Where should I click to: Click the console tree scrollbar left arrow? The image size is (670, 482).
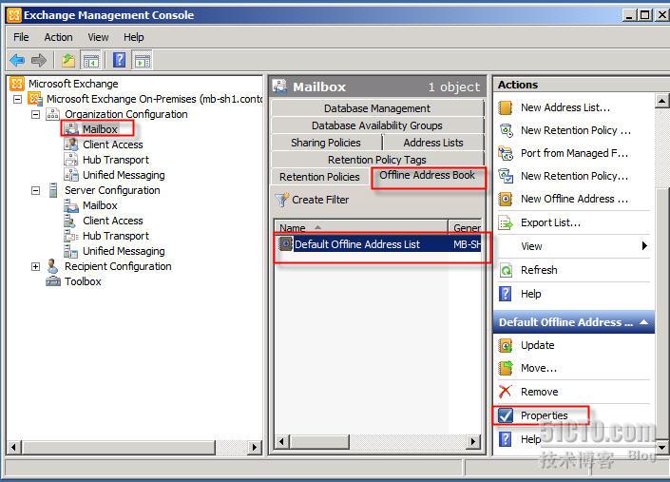[14, 448]
